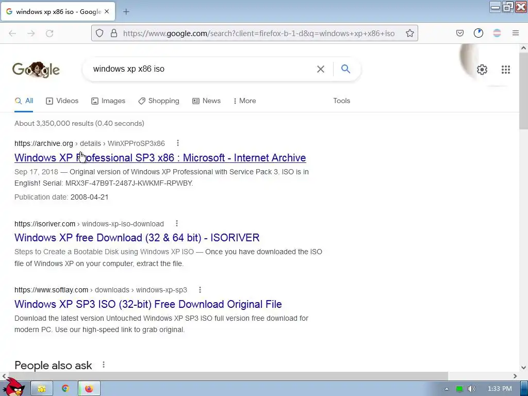Click the https://www.softlay.com breadcrumb URL

tap(51, 290)
